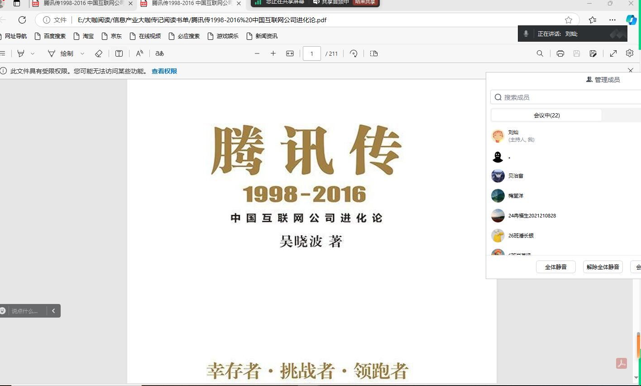Toggle fit to width view
Screen dimensions: 641x386
coord(290,53)
